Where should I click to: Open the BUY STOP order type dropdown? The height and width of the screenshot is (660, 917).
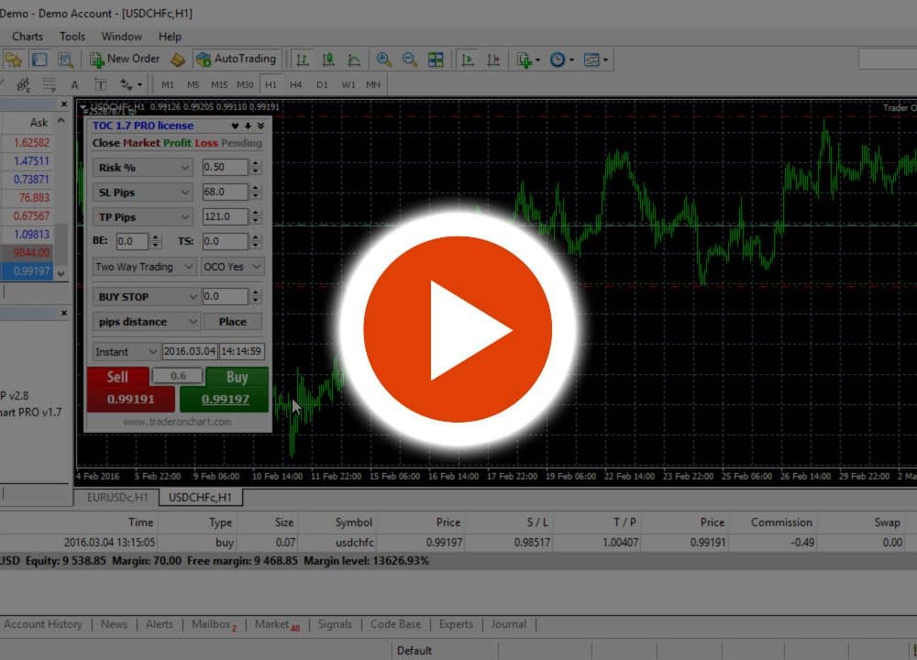pyautogui.click(x=146, y=297)
